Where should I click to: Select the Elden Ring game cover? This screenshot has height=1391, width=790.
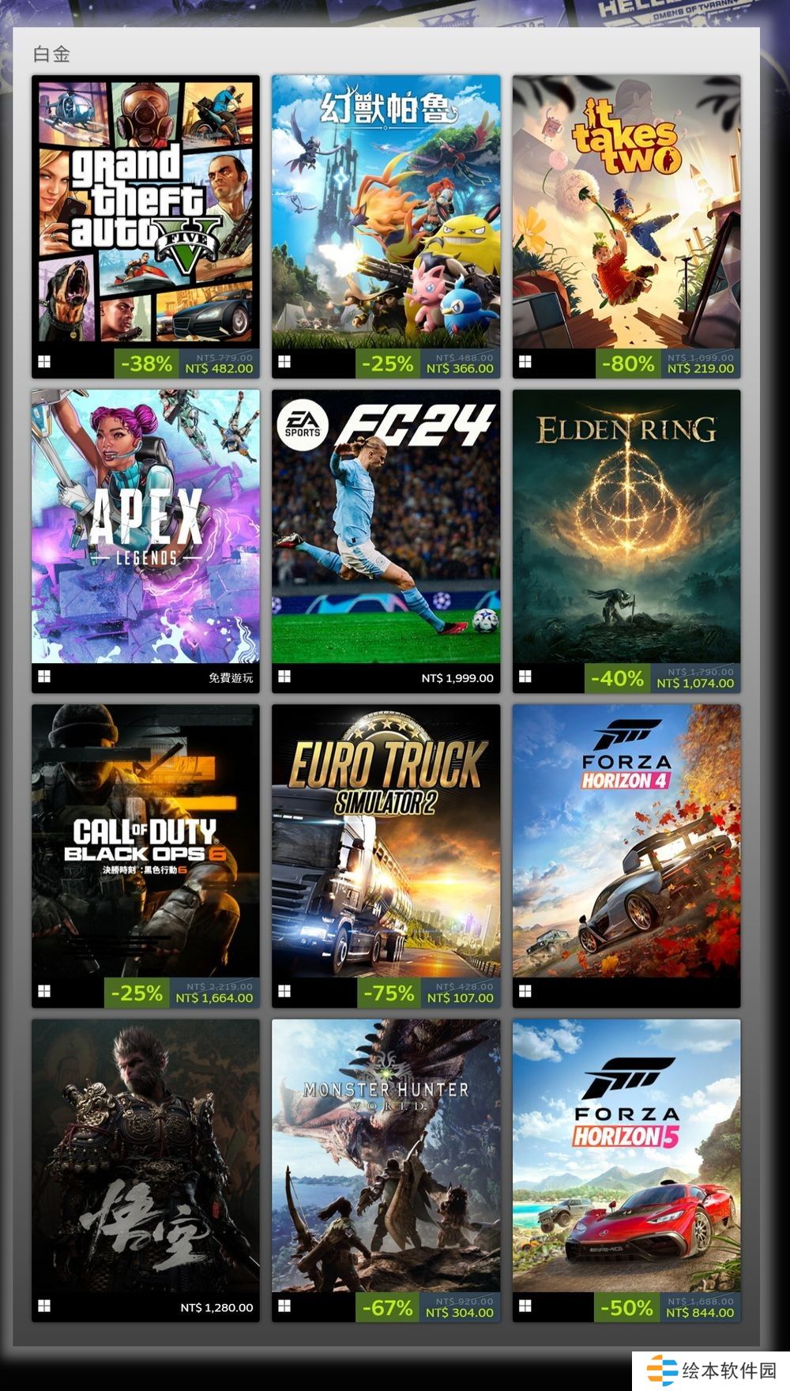[626, 526]
